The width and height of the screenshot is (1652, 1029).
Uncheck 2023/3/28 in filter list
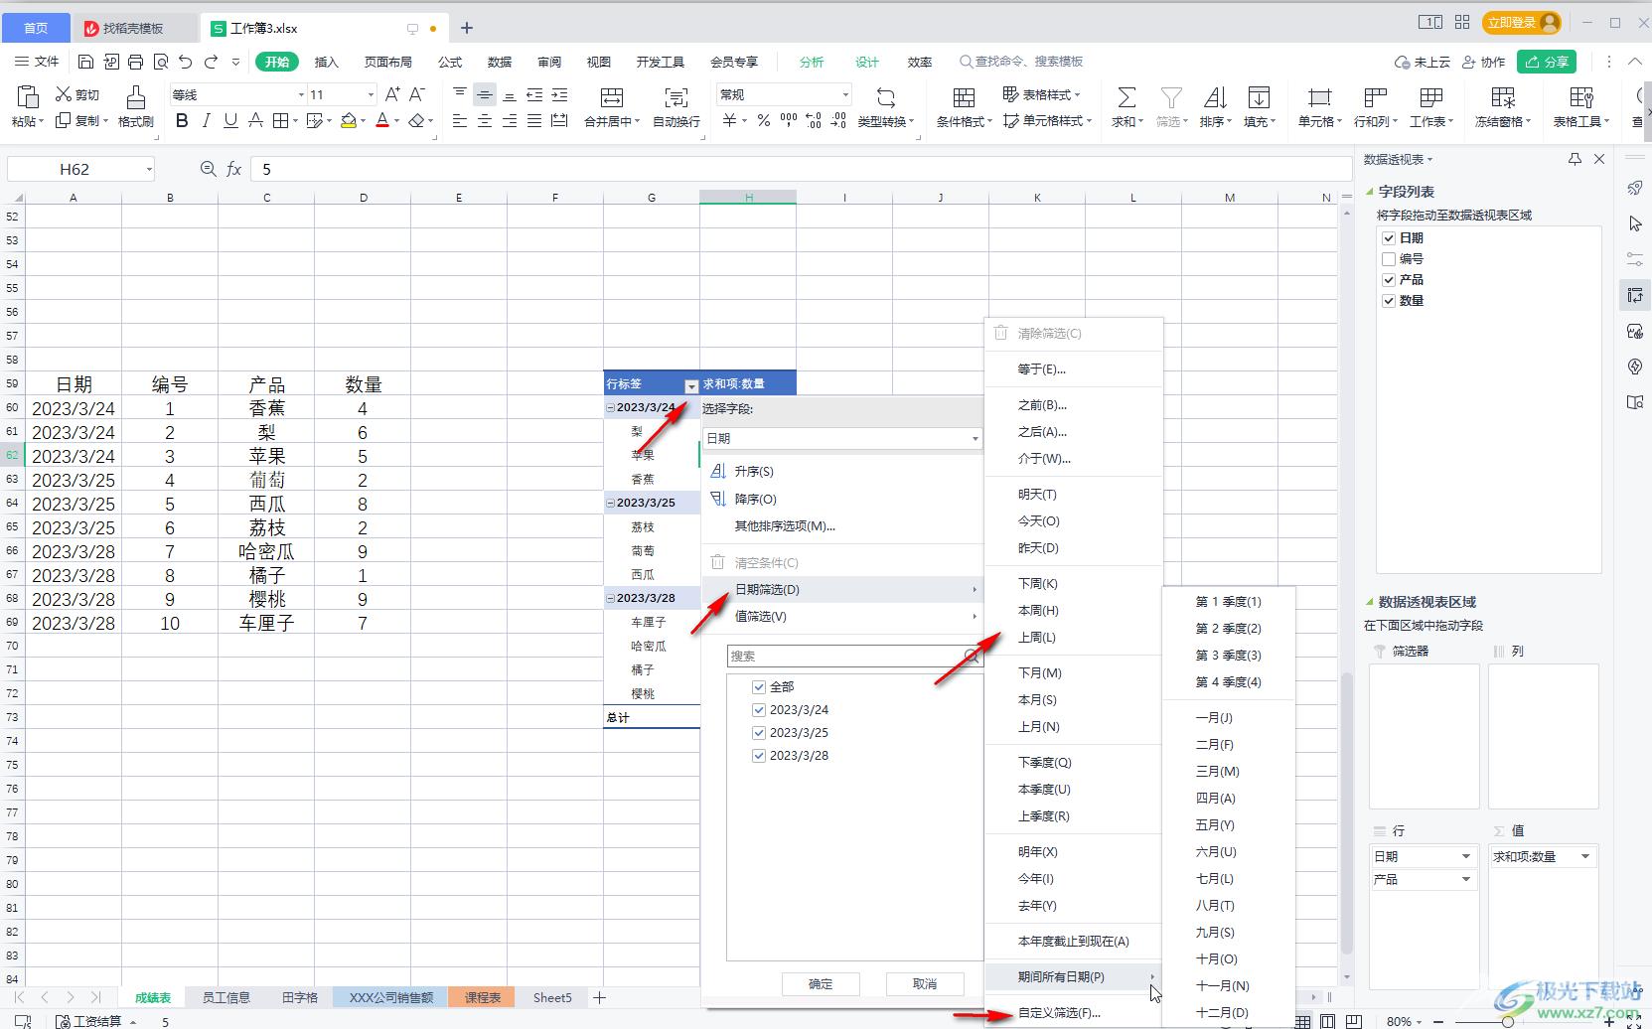coord(759,755)
